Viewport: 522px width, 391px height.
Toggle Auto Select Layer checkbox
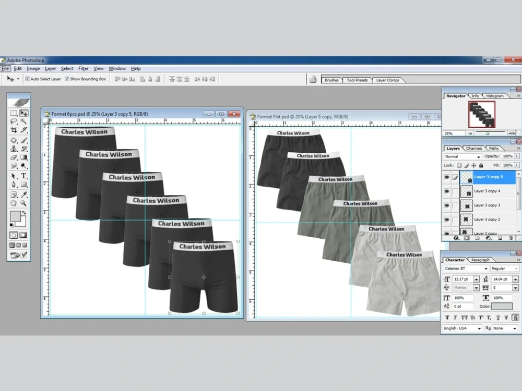[27, 79]
